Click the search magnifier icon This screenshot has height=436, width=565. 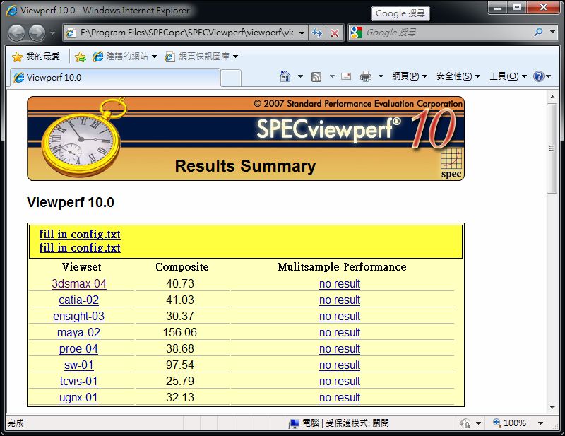click(538, 33)
